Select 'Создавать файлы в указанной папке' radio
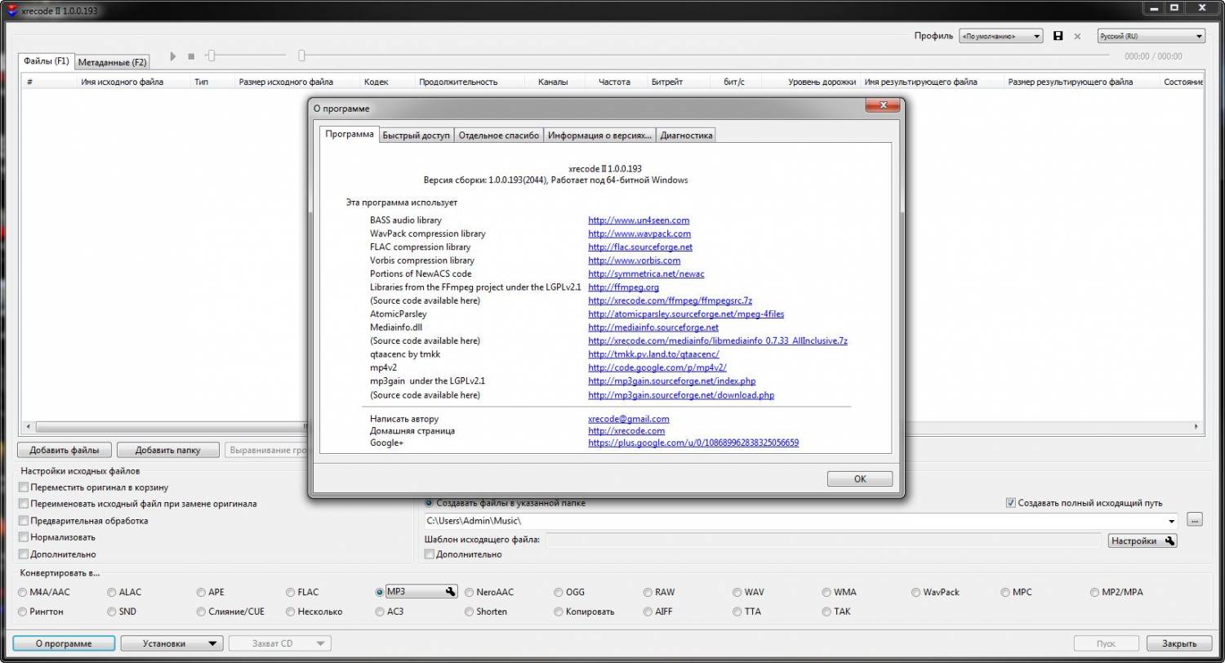The width and height of the screenshot is (1225, 663). point(429,503)
